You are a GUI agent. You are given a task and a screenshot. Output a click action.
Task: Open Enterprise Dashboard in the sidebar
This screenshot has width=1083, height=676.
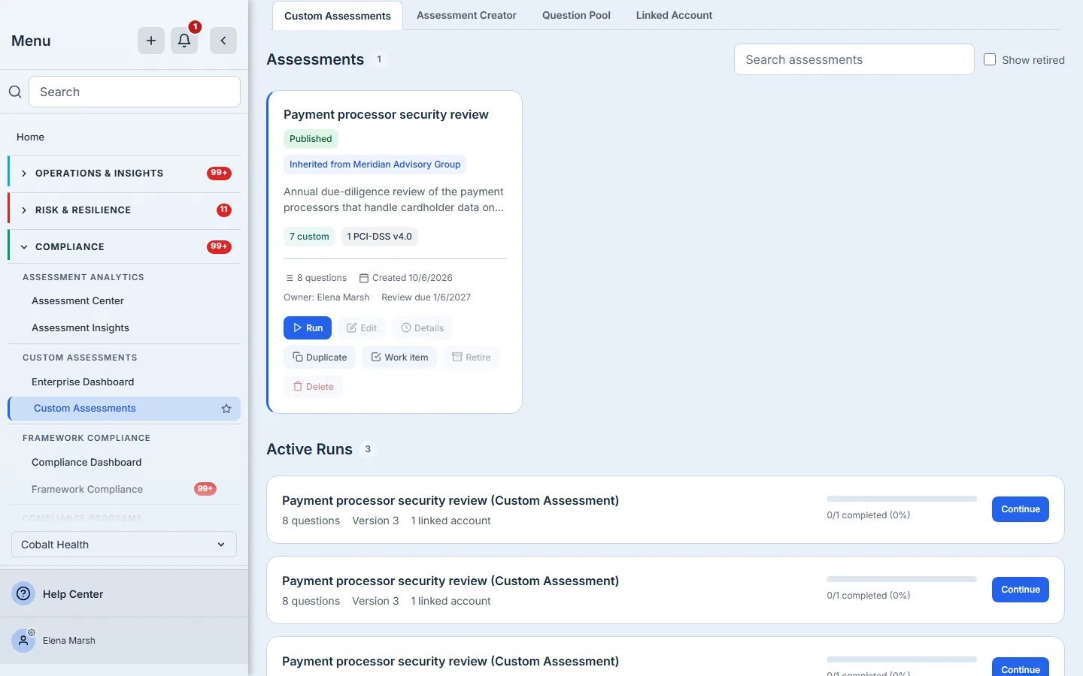point(83,382)
